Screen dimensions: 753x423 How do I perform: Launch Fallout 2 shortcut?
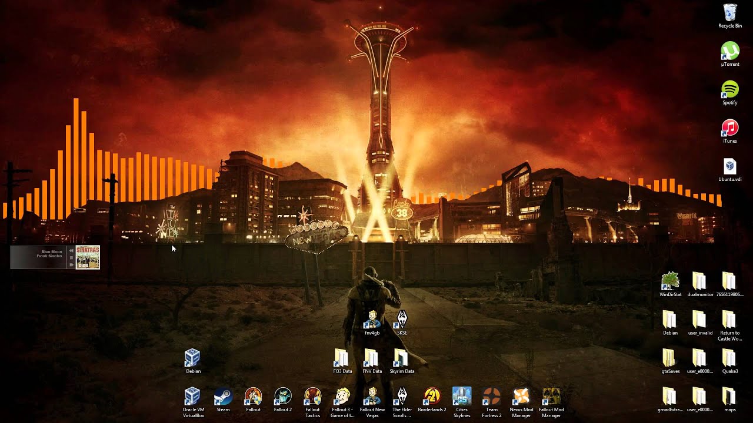(x=283, y=399)
